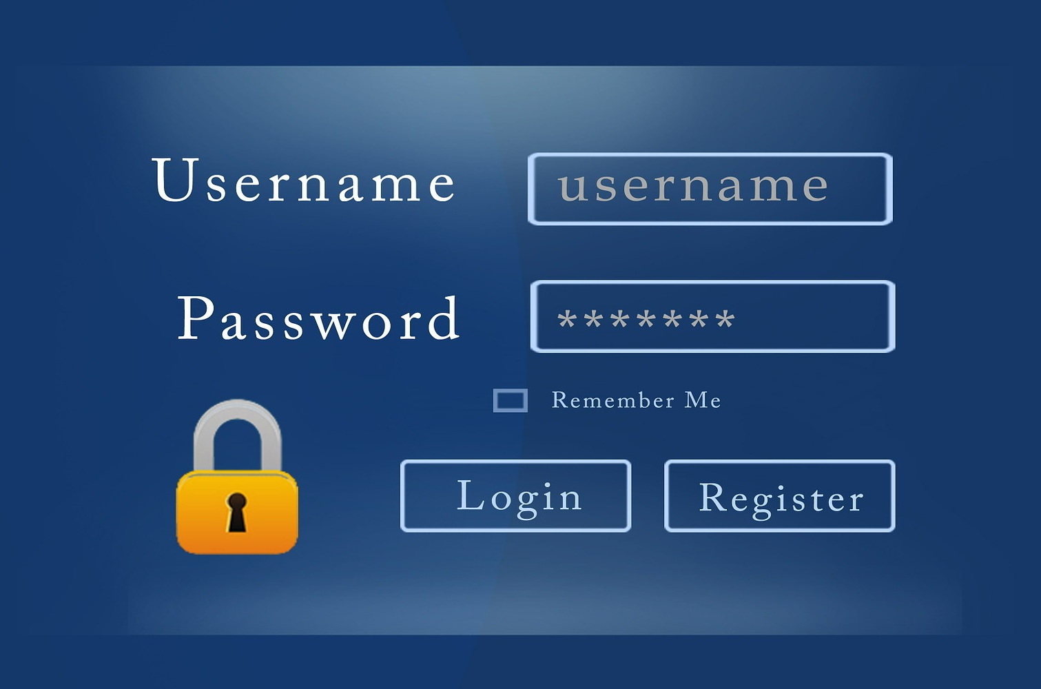Image resolution: width=1041 pixels, height=689 pixels.
Task: Click the Remember Me label text
Action: 636,400
